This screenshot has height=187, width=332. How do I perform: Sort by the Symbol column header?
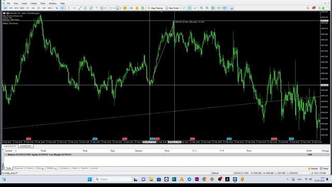coord(8,151)
